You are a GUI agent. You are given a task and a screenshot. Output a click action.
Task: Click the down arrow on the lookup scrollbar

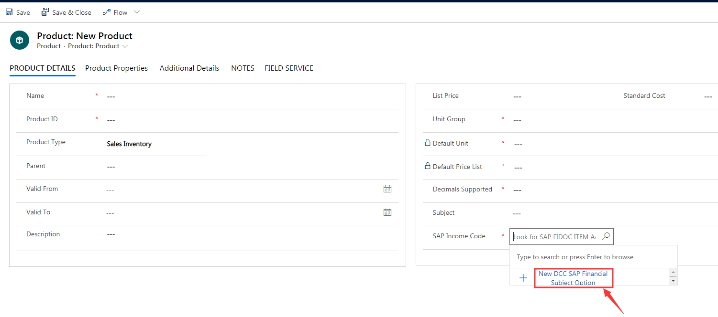tap(674, 281)
